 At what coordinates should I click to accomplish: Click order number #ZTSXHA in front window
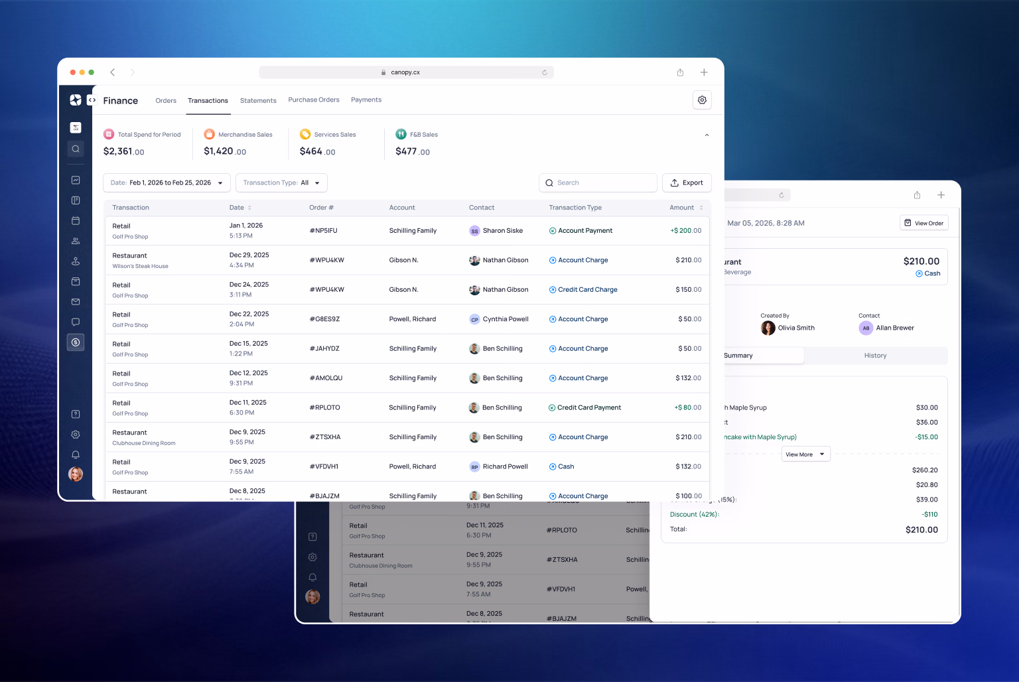point(325,437)
